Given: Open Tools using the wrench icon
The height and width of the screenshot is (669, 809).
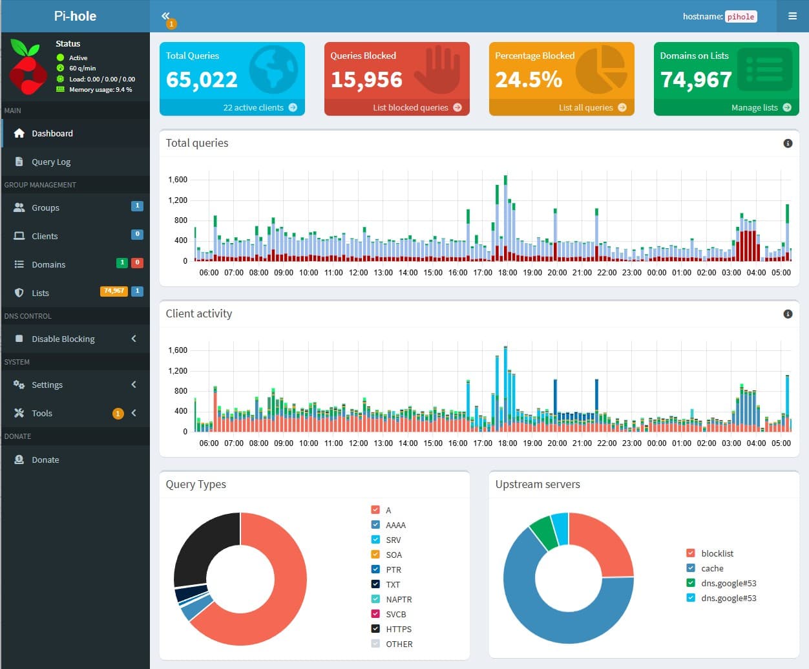Looking at the screenshot, I should point(20,413).
